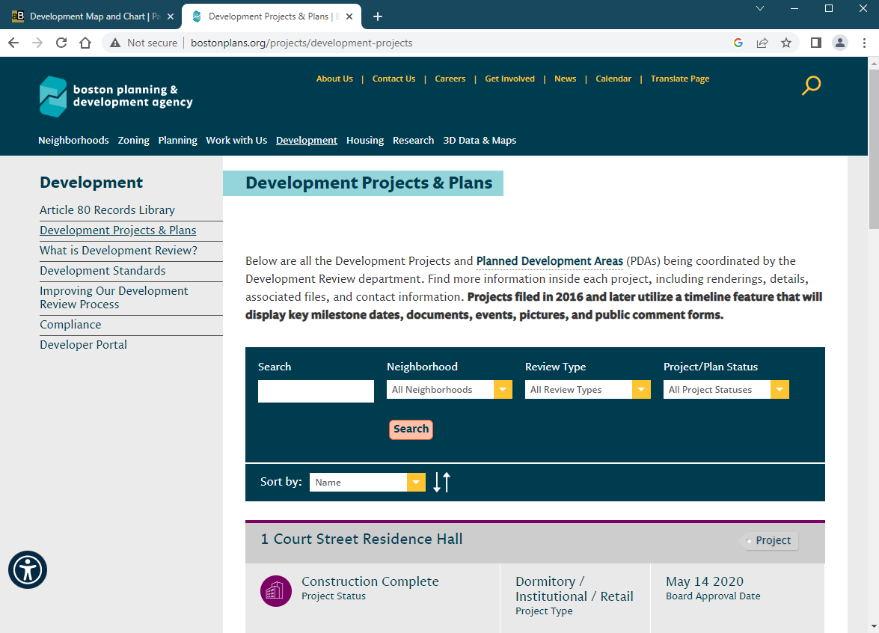Open the Planned Development Areas link
879x633 pixels.
coord(549,261)
